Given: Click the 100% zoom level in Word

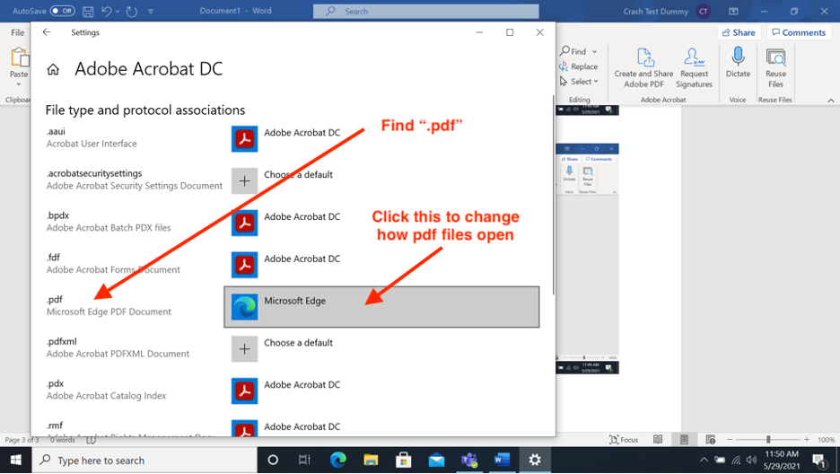Looking at the screenshot, I should click(x=826, y=440).
